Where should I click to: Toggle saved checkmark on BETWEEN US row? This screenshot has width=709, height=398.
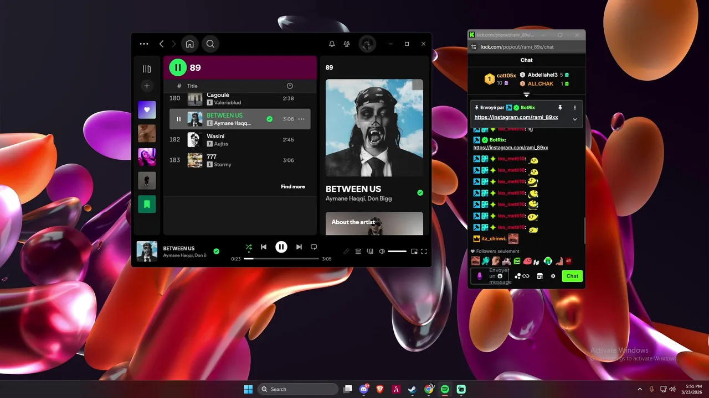pos(269,119)
